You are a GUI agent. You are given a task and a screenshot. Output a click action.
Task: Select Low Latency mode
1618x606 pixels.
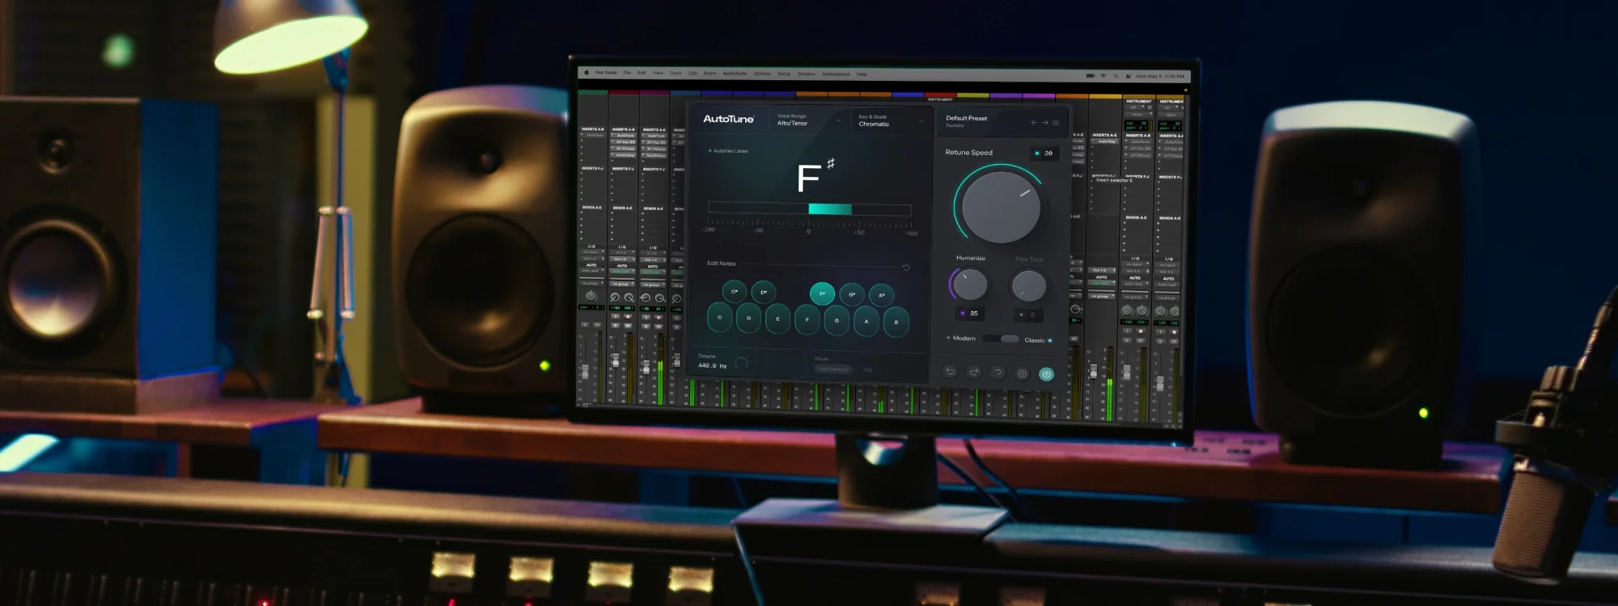click(832, 369)
